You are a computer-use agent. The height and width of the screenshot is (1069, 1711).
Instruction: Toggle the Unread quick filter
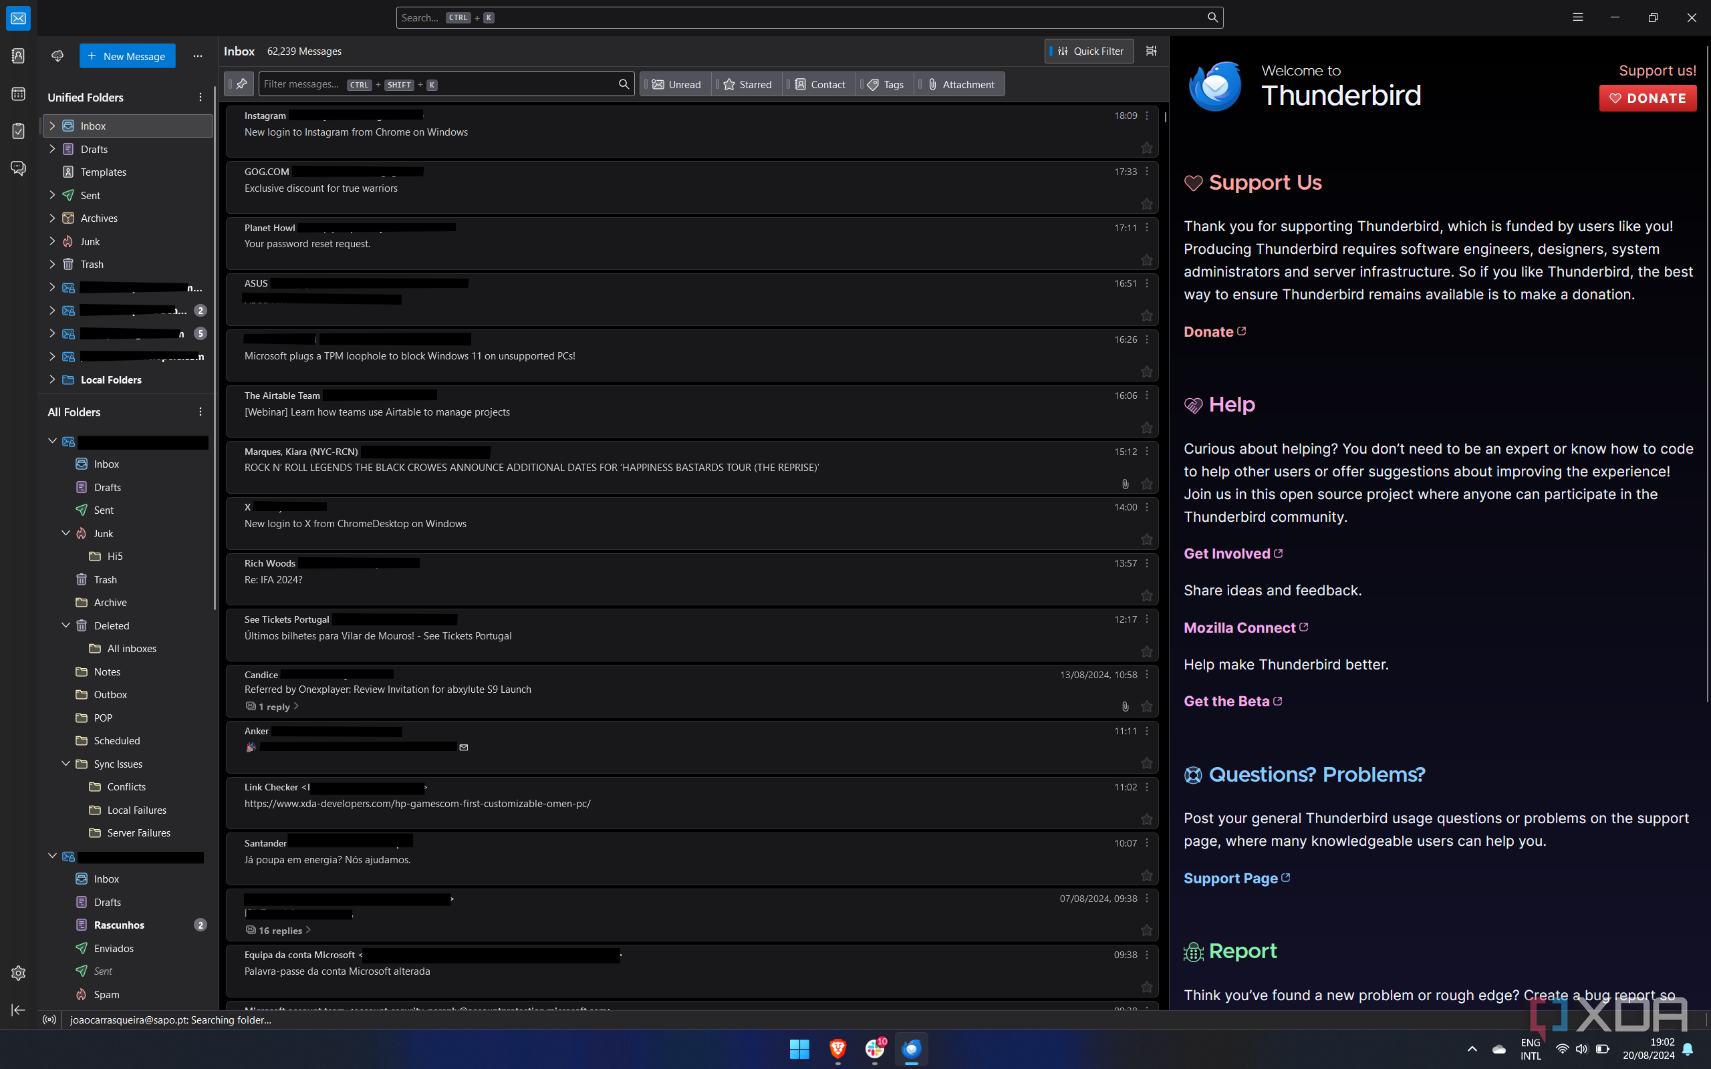[x=676, y=84]
